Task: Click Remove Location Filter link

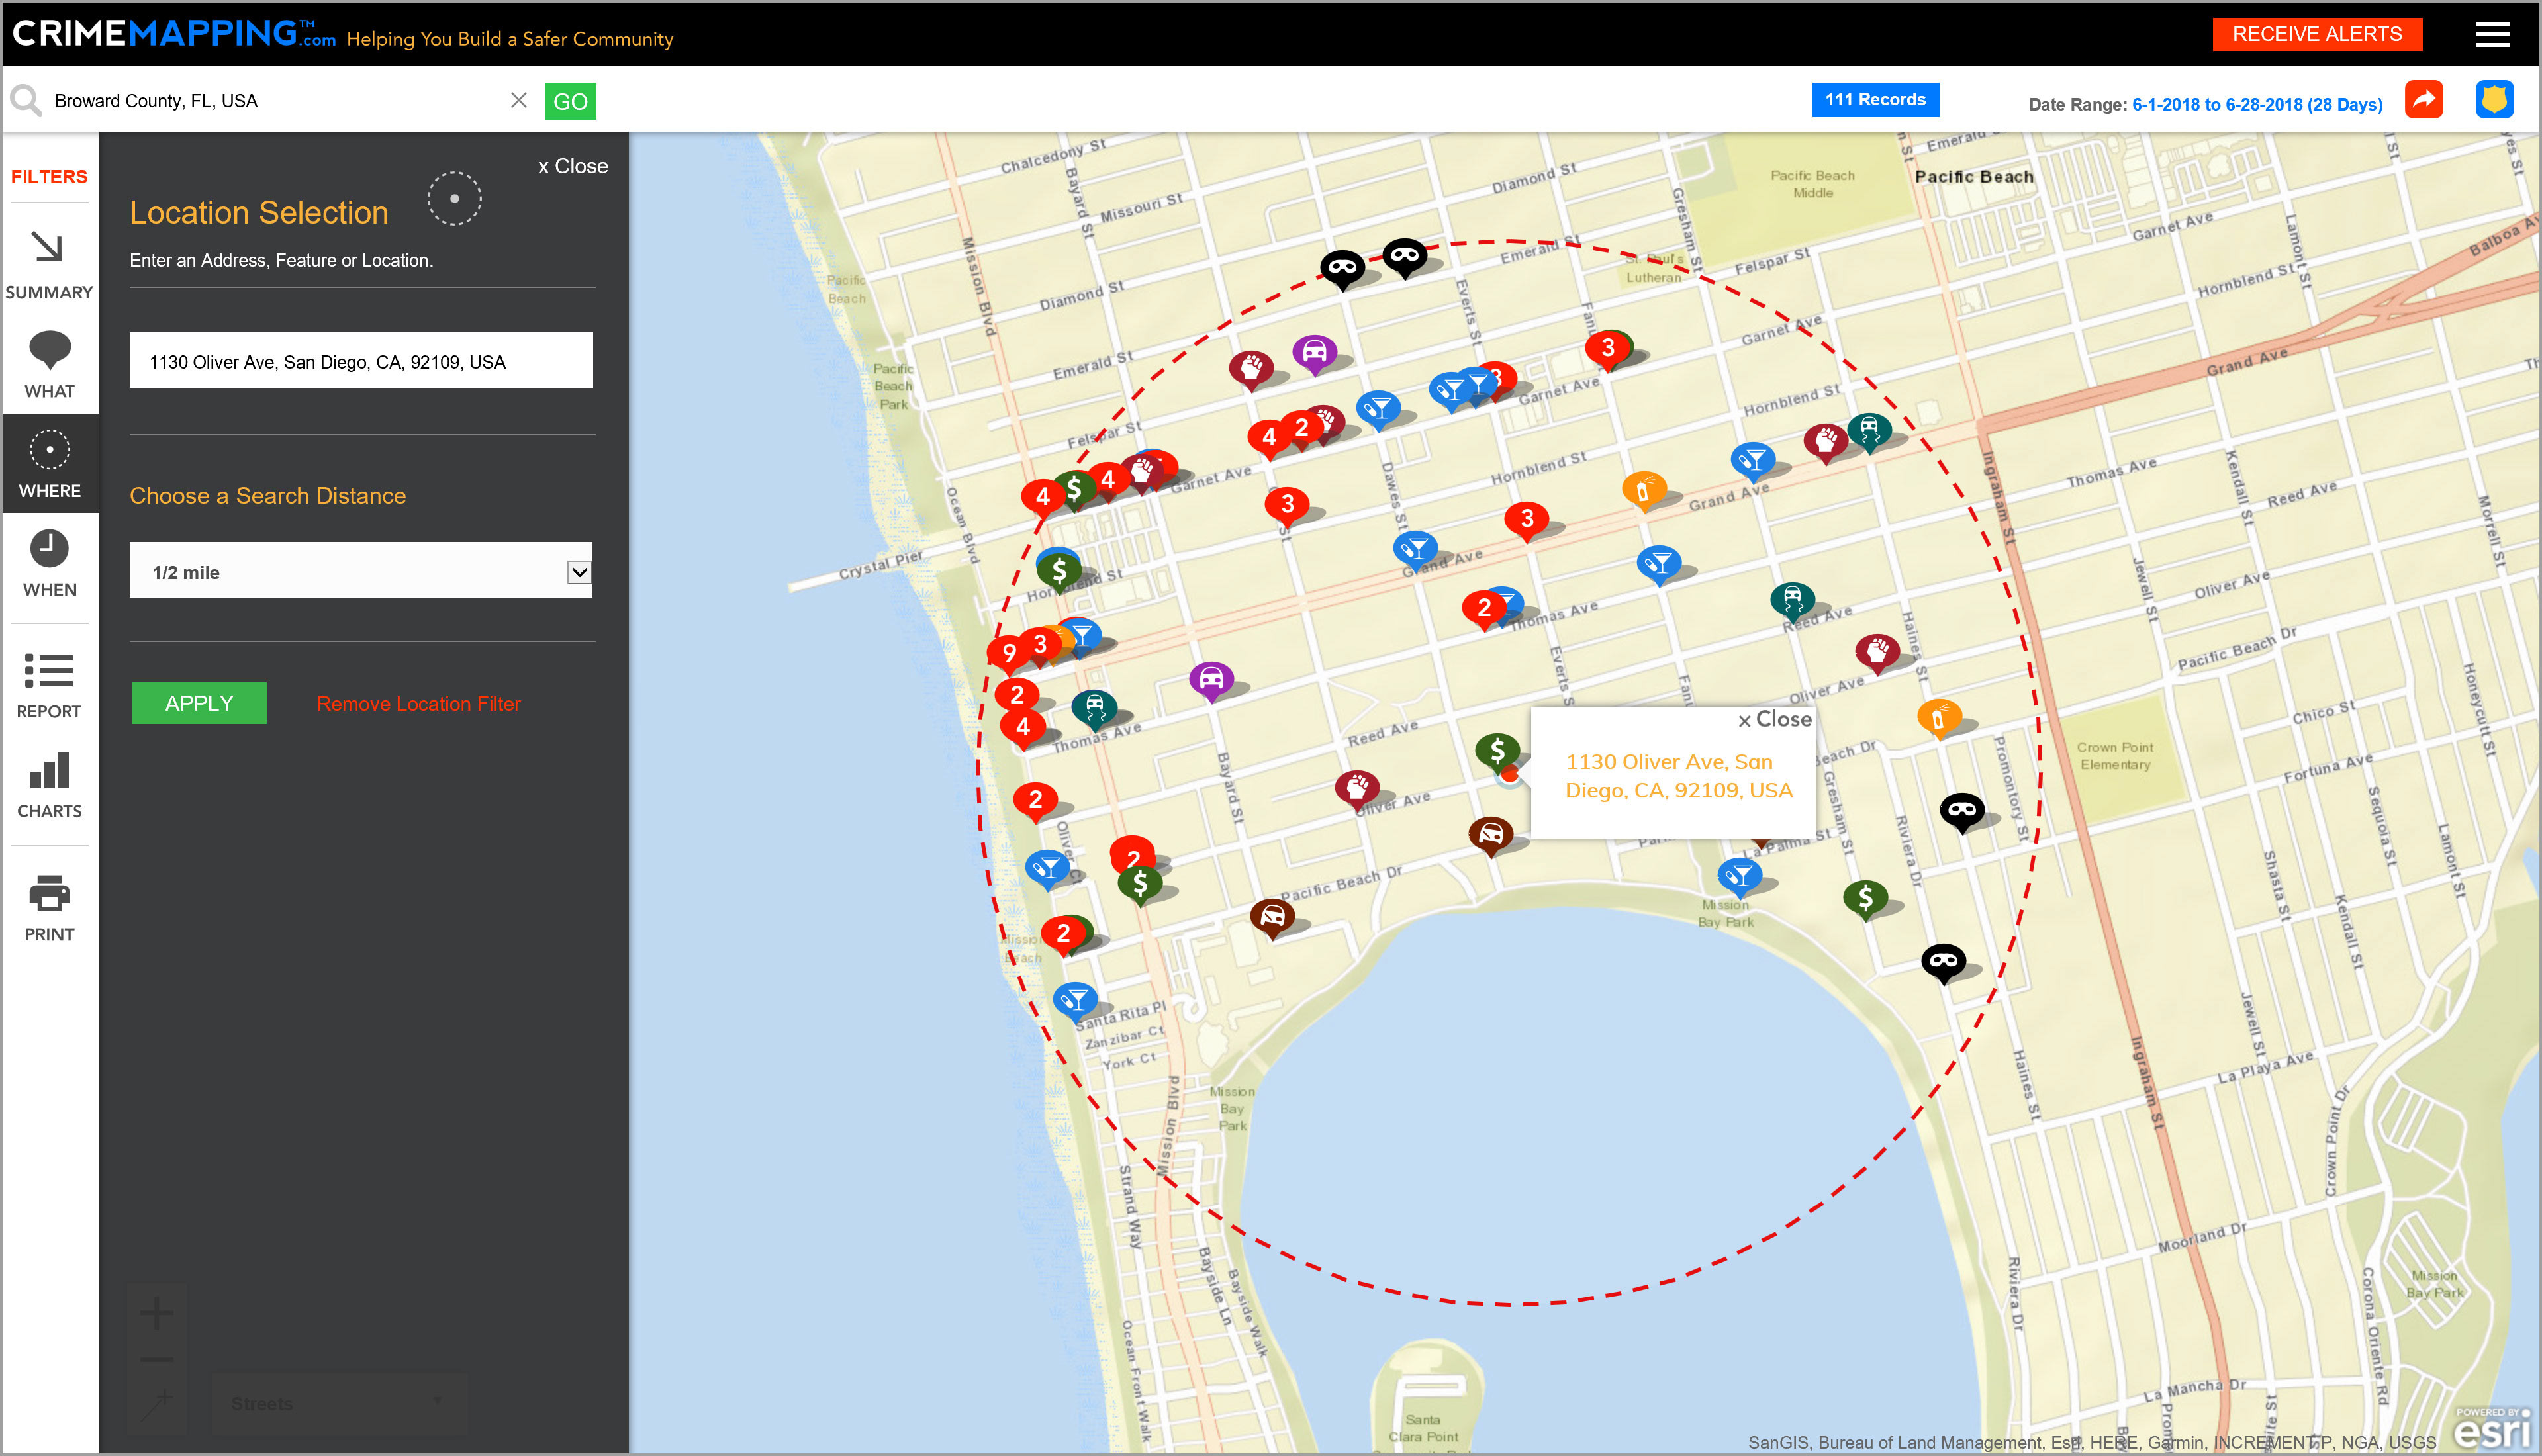Action: point(419,704)
